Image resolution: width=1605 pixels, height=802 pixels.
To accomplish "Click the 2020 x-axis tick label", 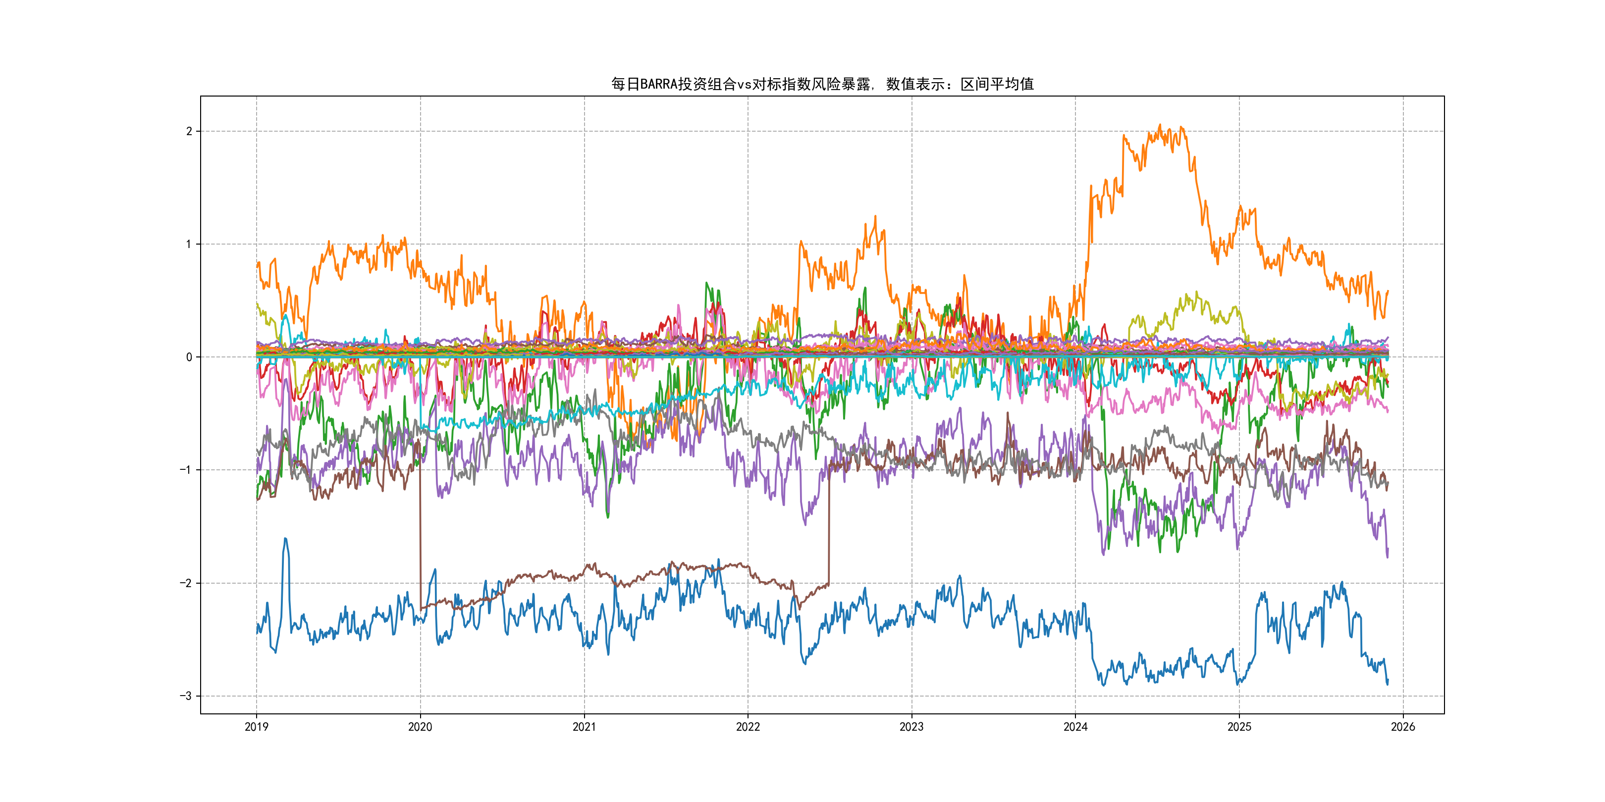I will pos(420,727).
